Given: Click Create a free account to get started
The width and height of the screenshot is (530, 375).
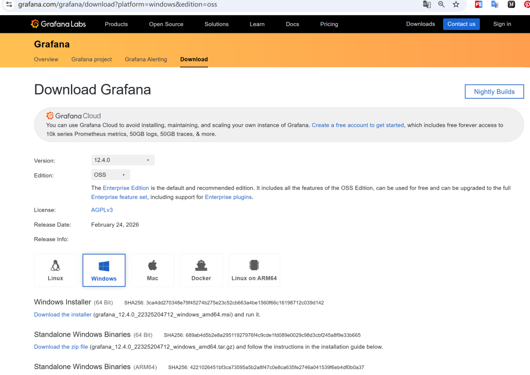Looking at the screenshot, I should (x=358, y=125).
